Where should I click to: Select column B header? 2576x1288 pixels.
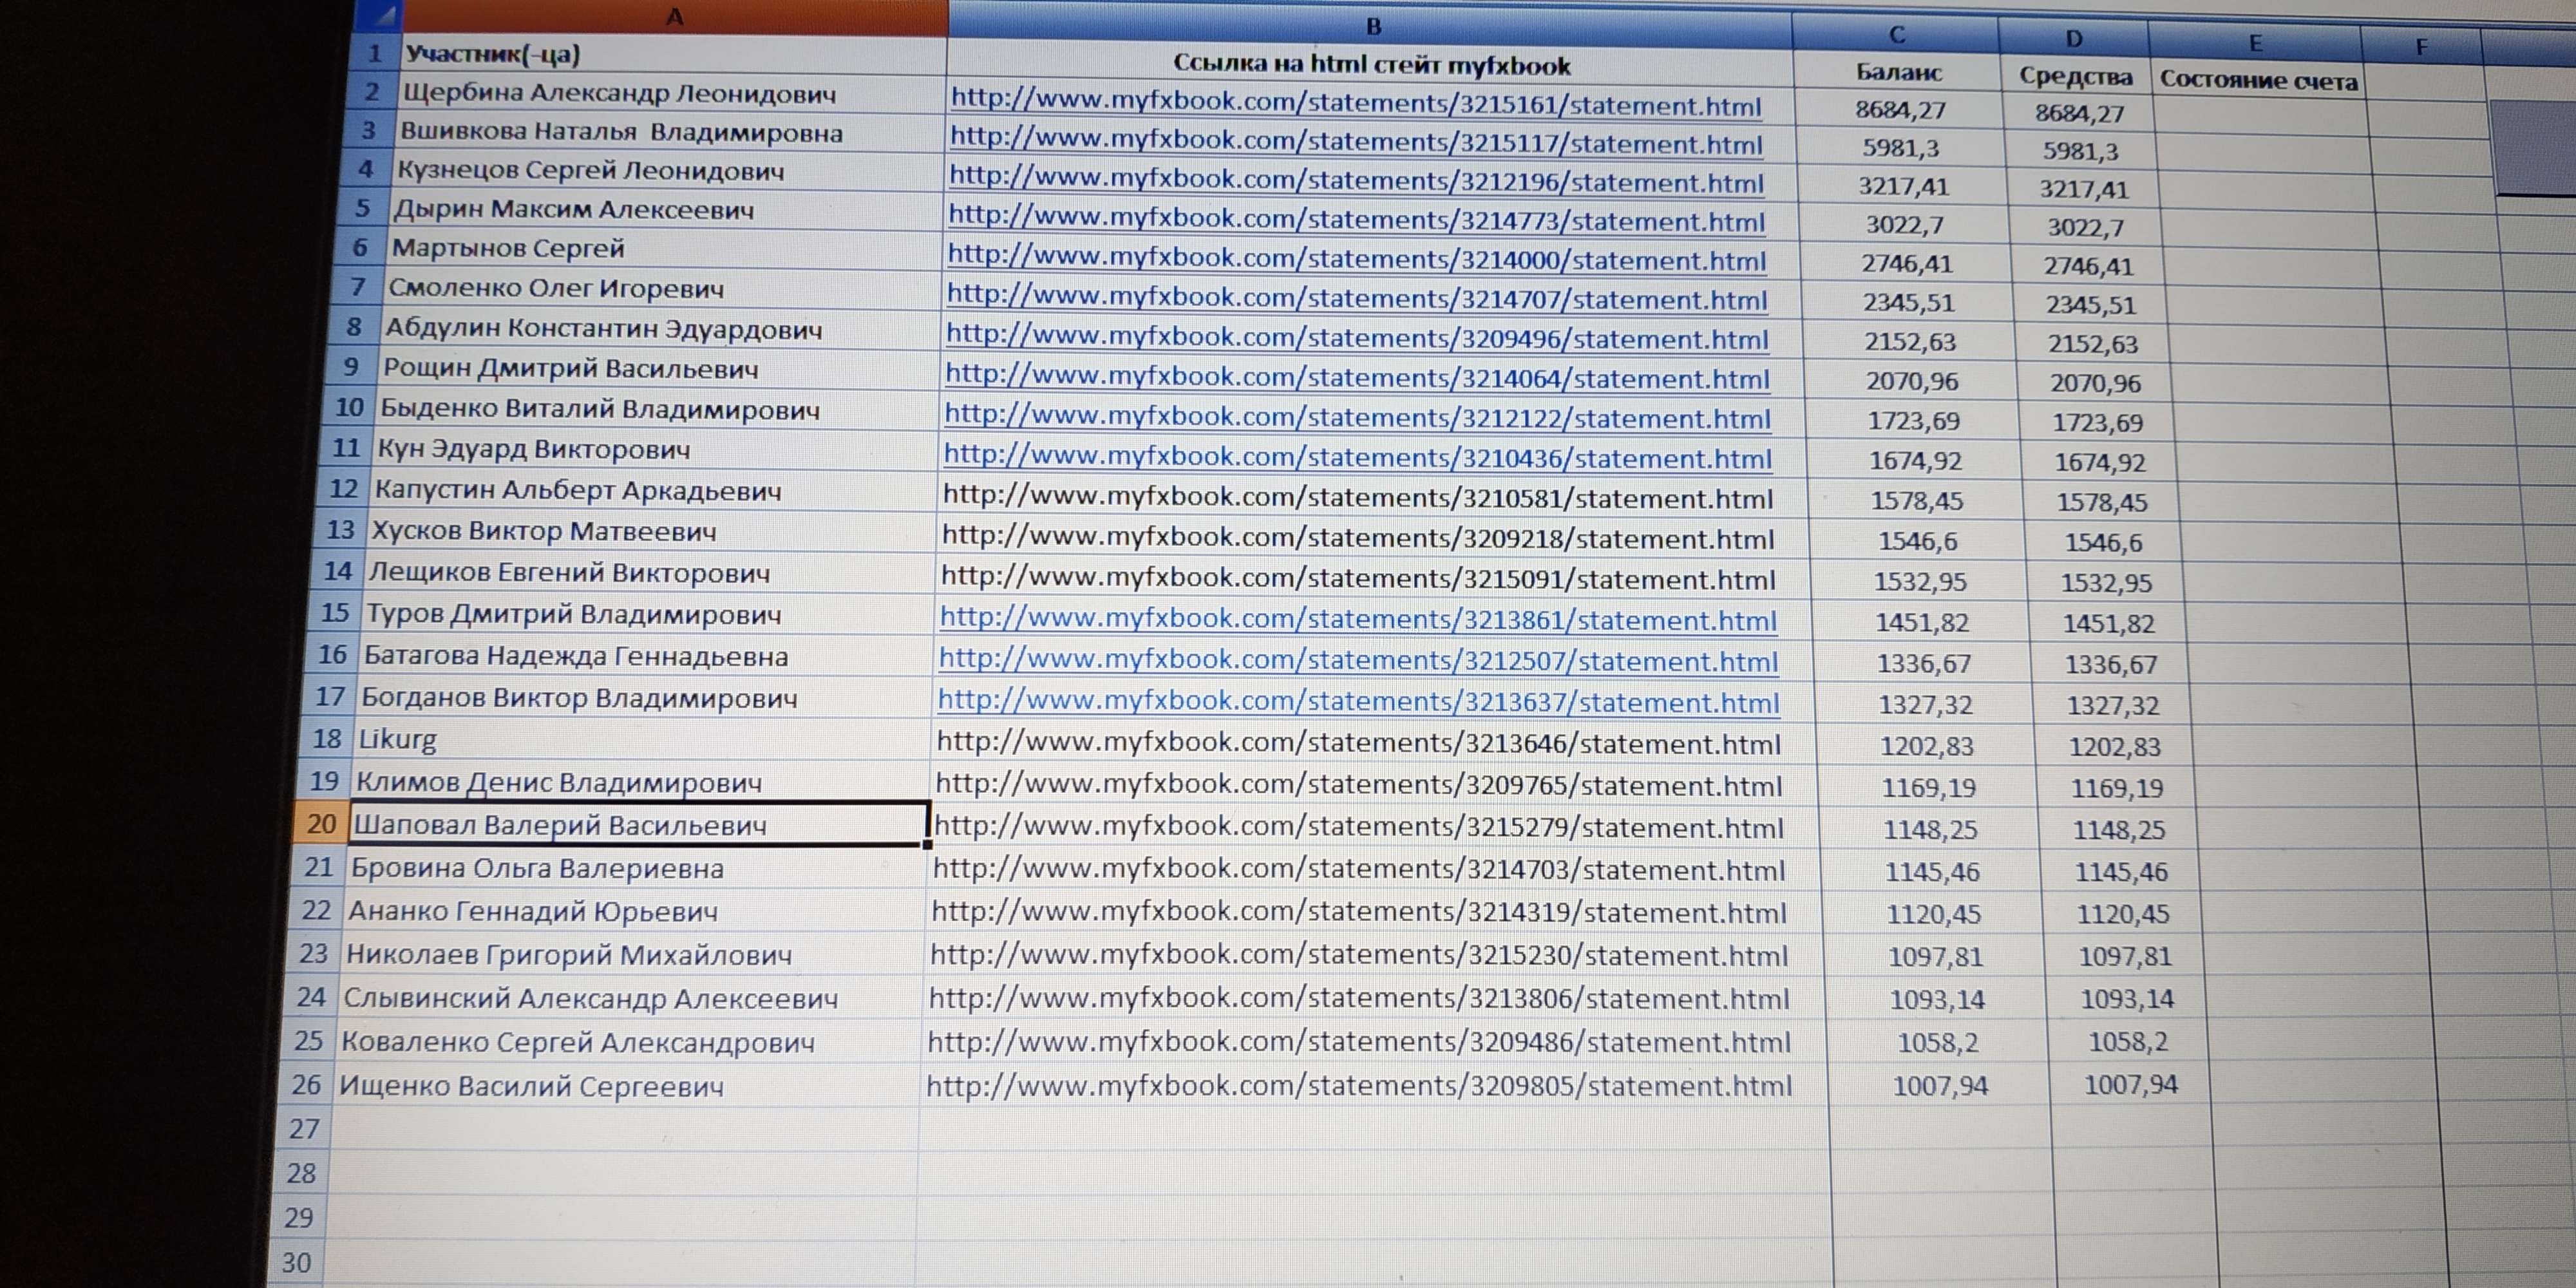pos(1372,27)
